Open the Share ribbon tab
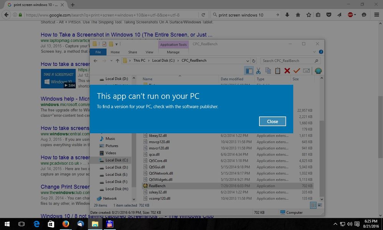Image resolution: width=383 pixels, height=230 pixels. [133, 52]
